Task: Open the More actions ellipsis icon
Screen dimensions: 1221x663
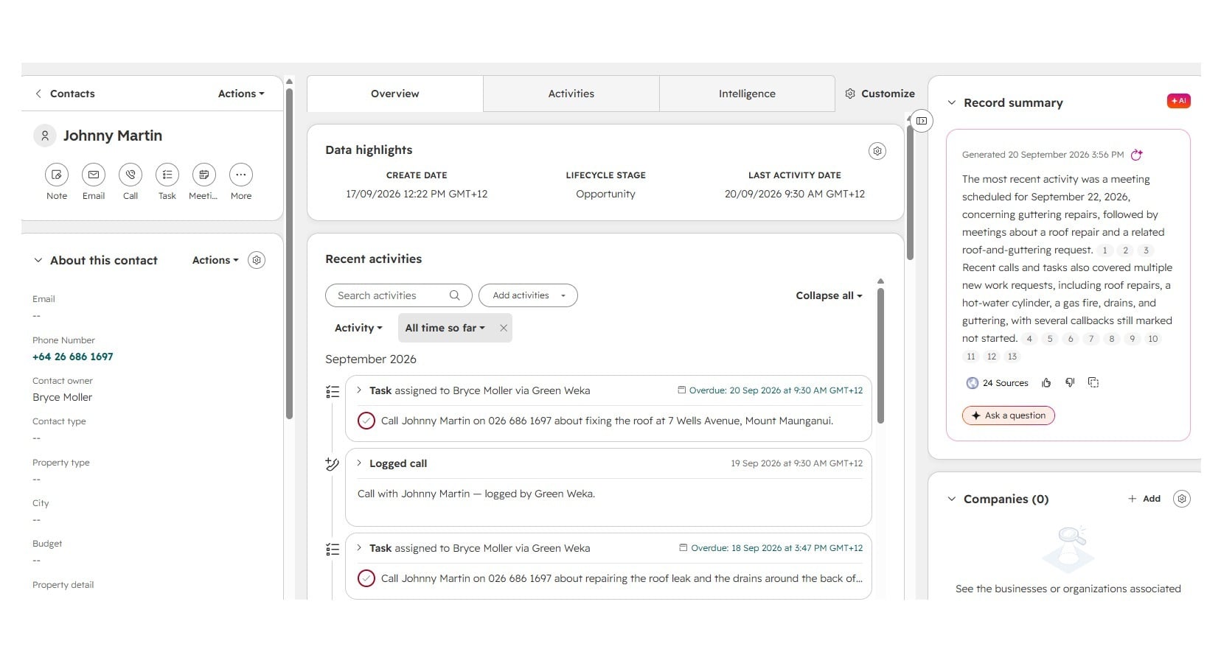Action: [x=241, y=175]
